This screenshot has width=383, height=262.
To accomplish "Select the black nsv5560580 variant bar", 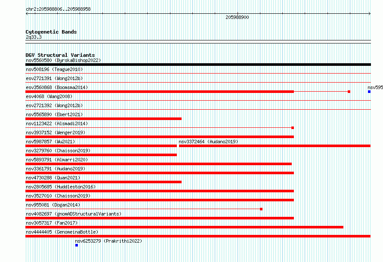I will 198,65.
